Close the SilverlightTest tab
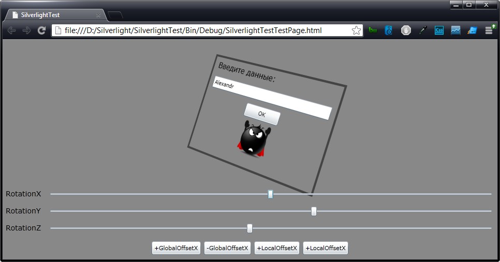The height and width of the screenshot is (262, 500). point(98,15)
